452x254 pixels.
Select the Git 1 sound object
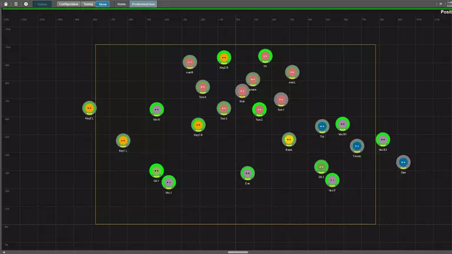click(x=156, y=171)
